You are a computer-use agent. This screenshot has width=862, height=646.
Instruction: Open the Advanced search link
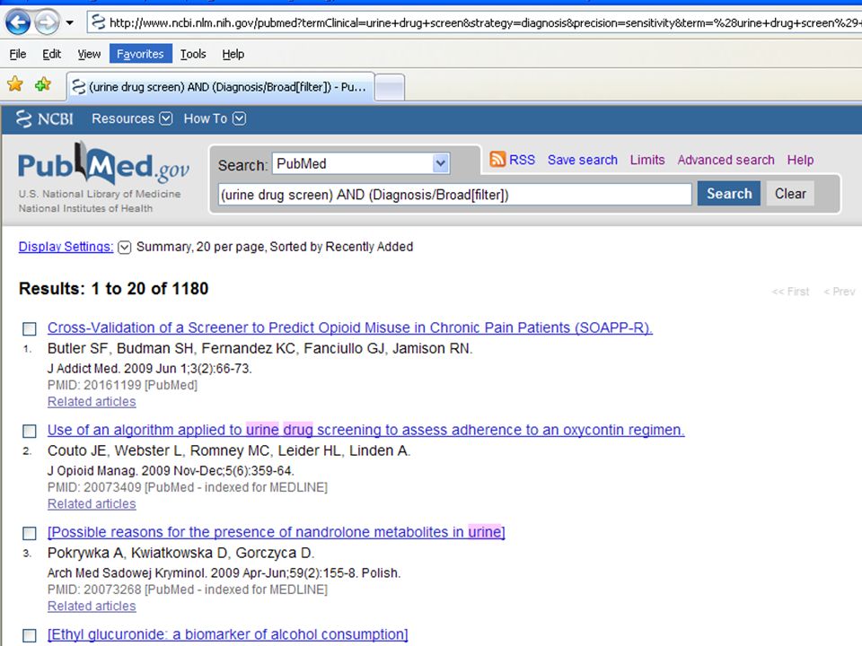726,160
